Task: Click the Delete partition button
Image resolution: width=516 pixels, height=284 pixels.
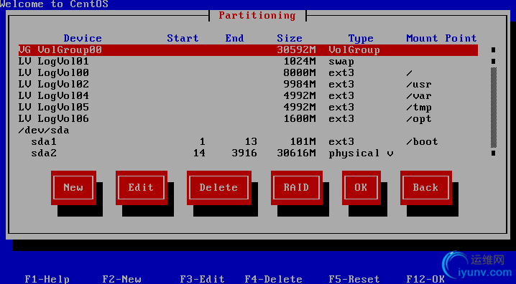Action: pos(219,187)
